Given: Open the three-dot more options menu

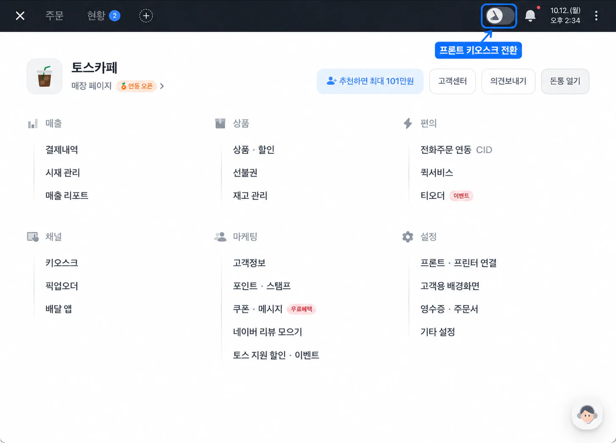Looking at the screenshot, I should pos(596,16).
